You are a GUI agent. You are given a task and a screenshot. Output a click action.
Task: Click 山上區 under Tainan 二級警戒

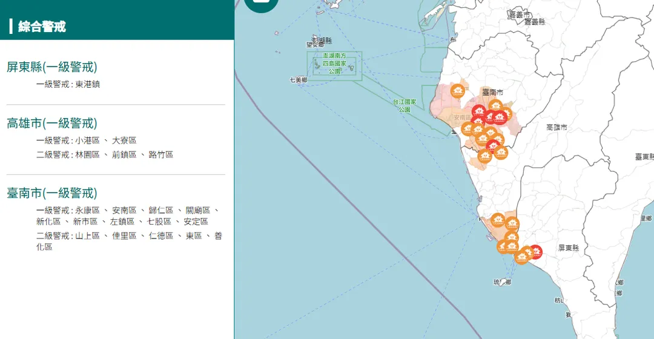[x=88, y=236]
